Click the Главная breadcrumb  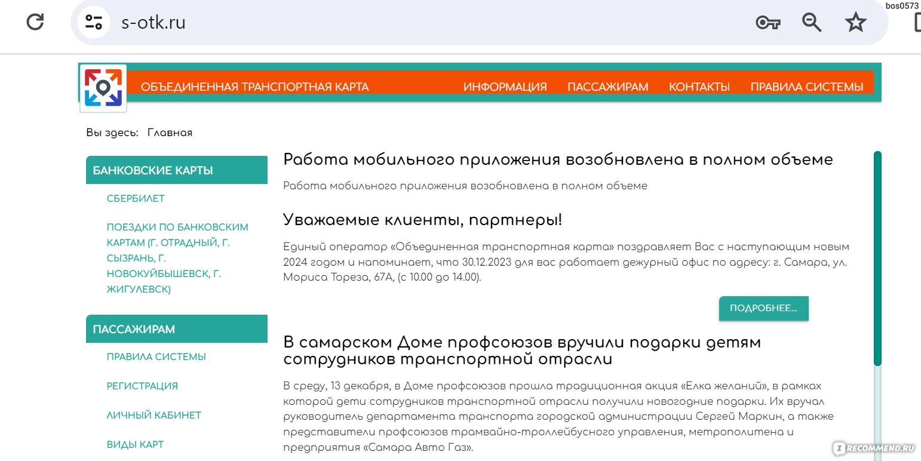pyautogui.click(x=170, y=133)
